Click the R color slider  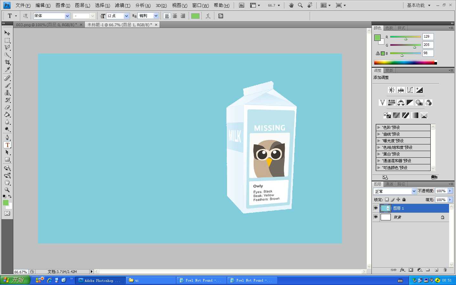pyautogui.click(x=405, y=37)
